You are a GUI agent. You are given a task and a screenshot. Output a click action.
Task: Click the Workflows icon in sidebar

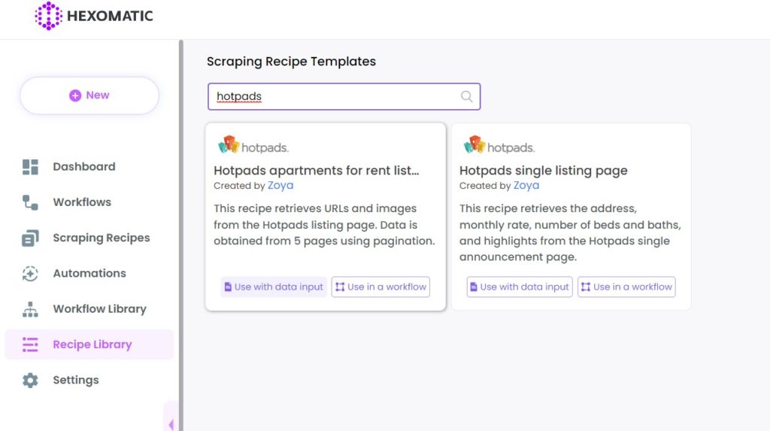point(30,202)
